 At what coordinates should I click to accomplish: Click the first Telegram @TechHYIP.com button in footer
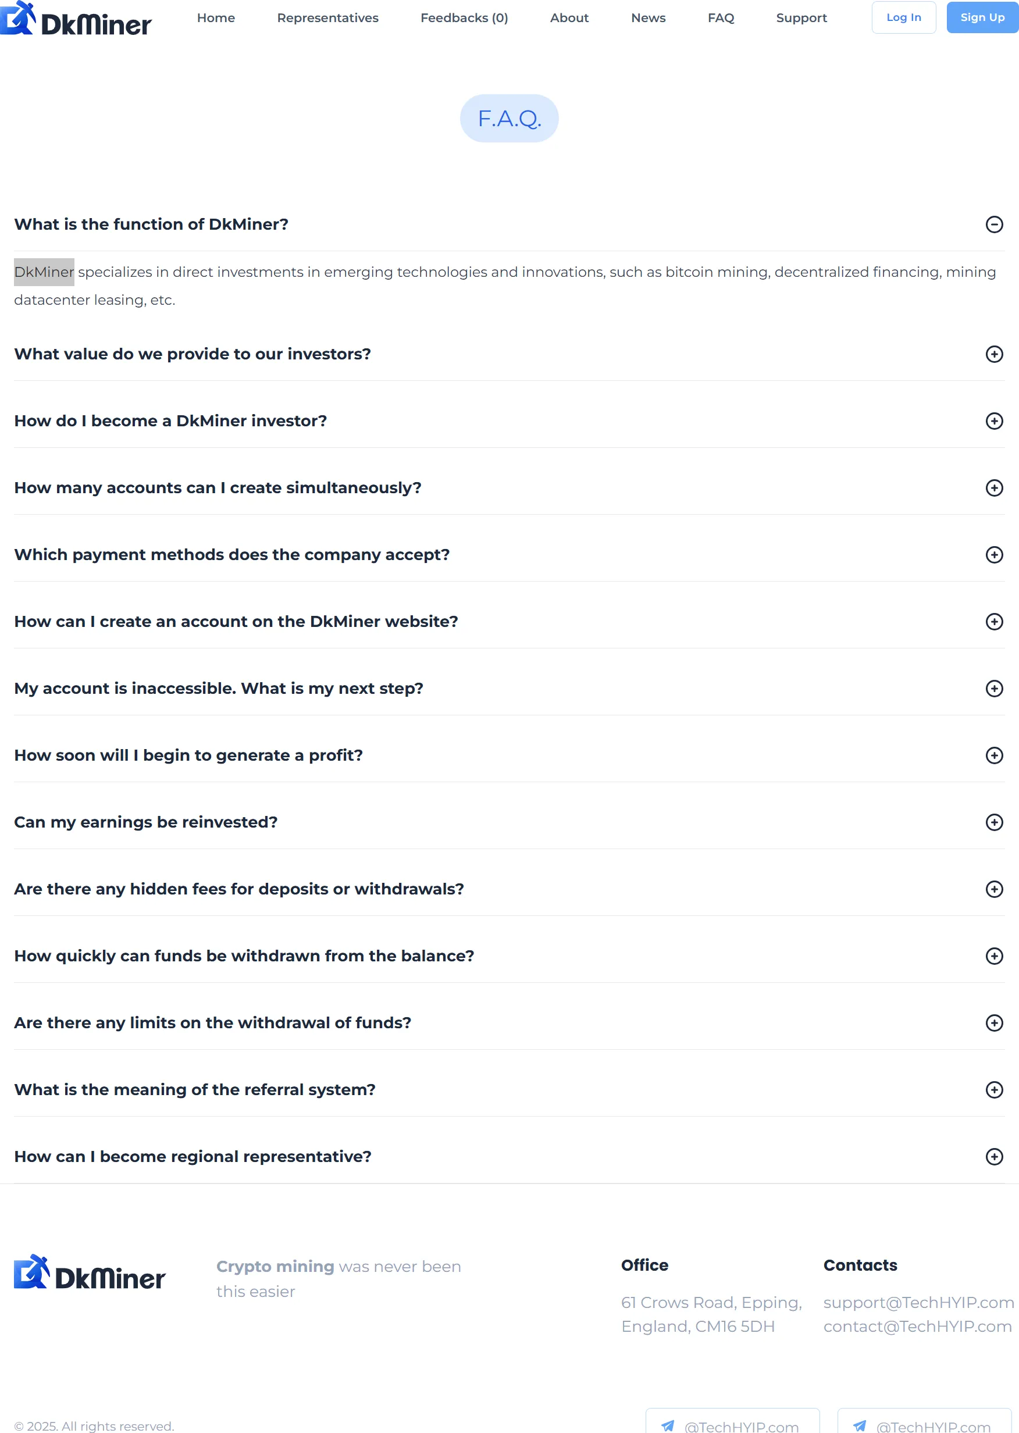(732, 1422)
